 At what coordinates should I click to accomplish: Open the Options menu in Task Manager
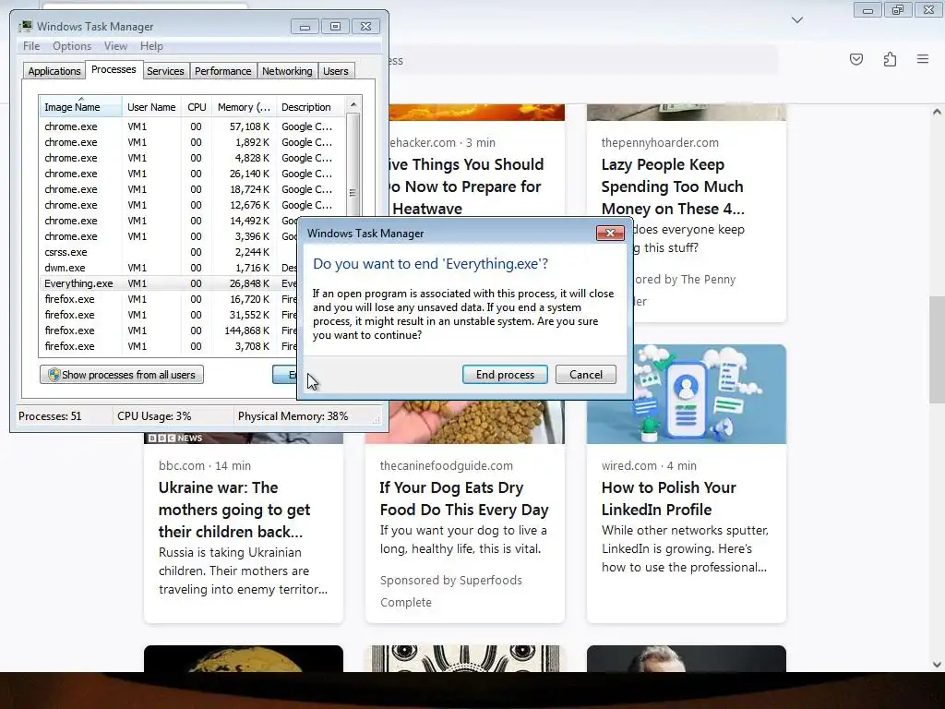[72, 46]
